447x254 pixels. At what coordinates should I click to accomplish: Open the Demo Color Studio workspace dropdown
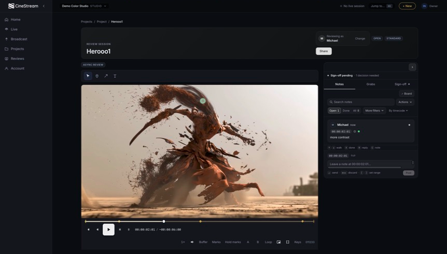click(84, 6)
